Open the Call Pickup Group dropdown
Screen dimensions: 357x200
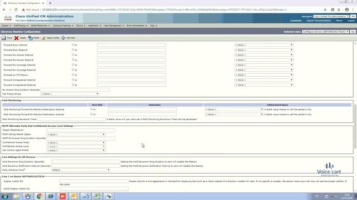70,94
